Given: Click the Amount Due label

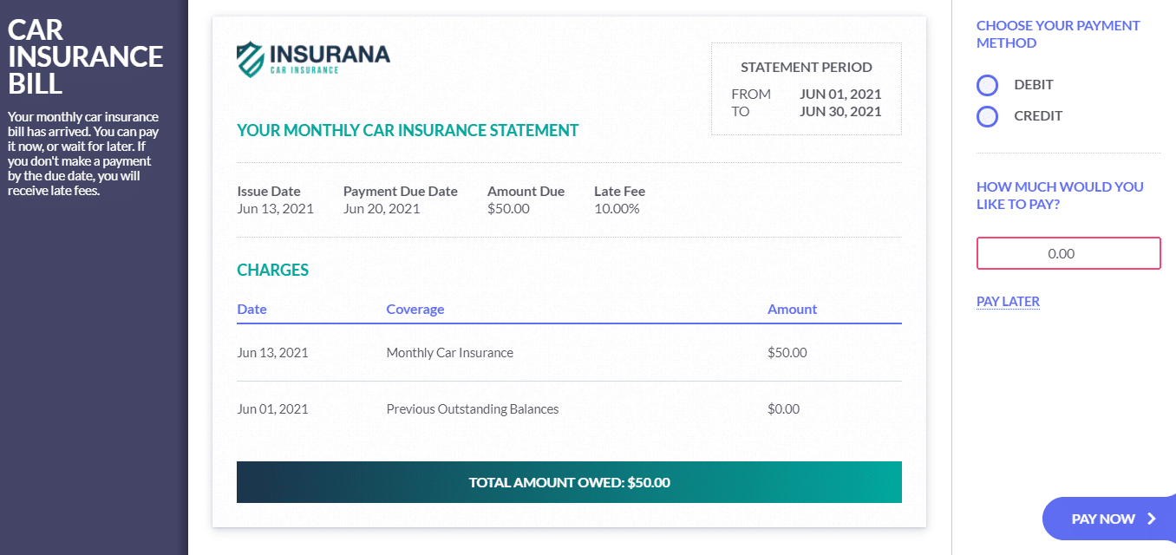Looking at the screenshot, I should (526, 192).
